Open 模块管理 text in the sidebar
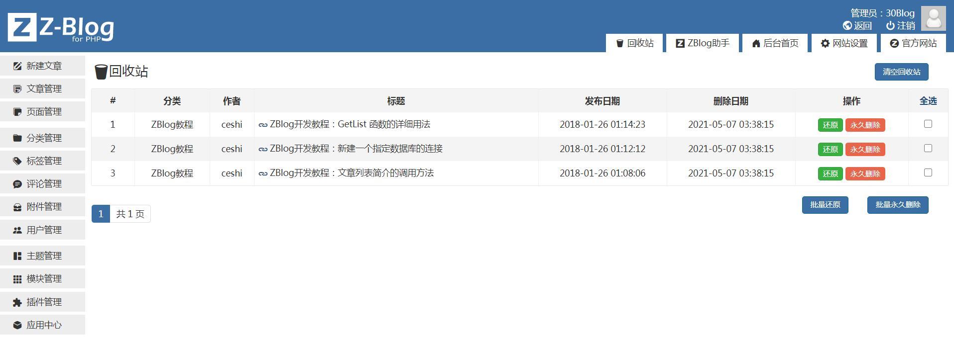The width and height of the screenshot is (954, 340). [44, 279]
